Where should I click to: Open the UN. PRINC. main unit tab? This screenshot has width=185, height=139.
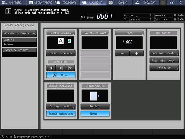click(x=13, y=3)
